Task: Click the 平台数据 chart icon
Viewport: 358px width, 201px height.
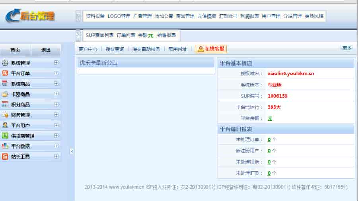Action: click(5, 146)
